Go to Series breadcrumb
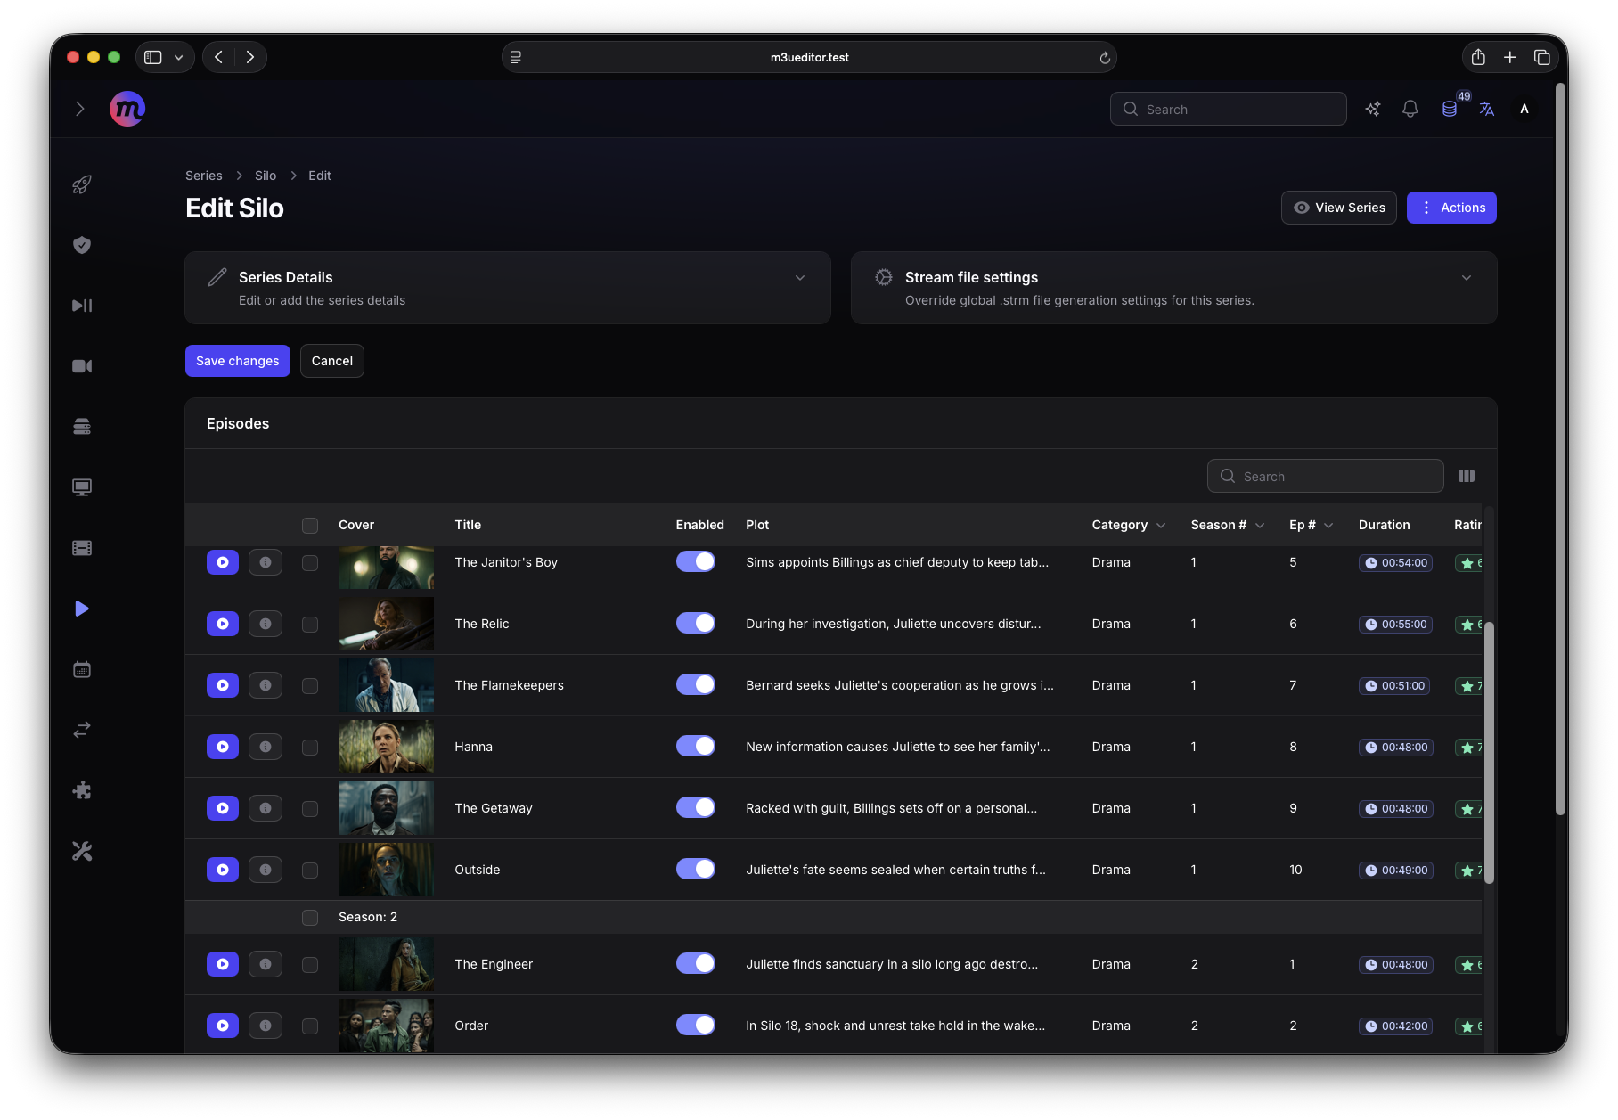This screenshot has height=1120, width=1618. (x=204, y=176)
